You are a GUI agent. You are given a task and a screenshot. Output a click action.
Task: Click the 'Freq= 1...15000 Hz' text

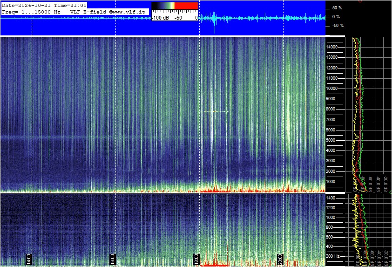click(31, 12)
